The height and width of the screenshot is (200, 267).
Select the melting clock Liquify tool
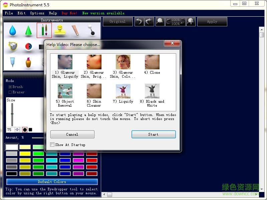13,46
